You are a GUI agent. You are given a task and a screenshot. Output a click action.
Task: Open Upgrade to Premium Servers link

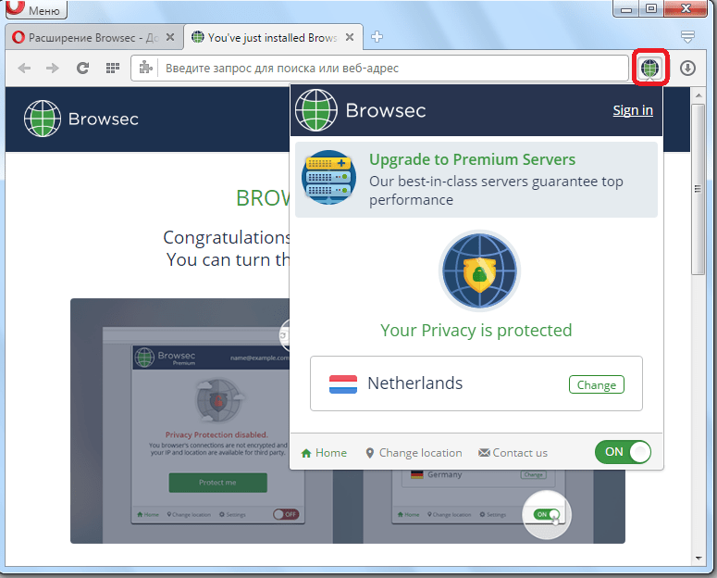(x=473, y=159)
